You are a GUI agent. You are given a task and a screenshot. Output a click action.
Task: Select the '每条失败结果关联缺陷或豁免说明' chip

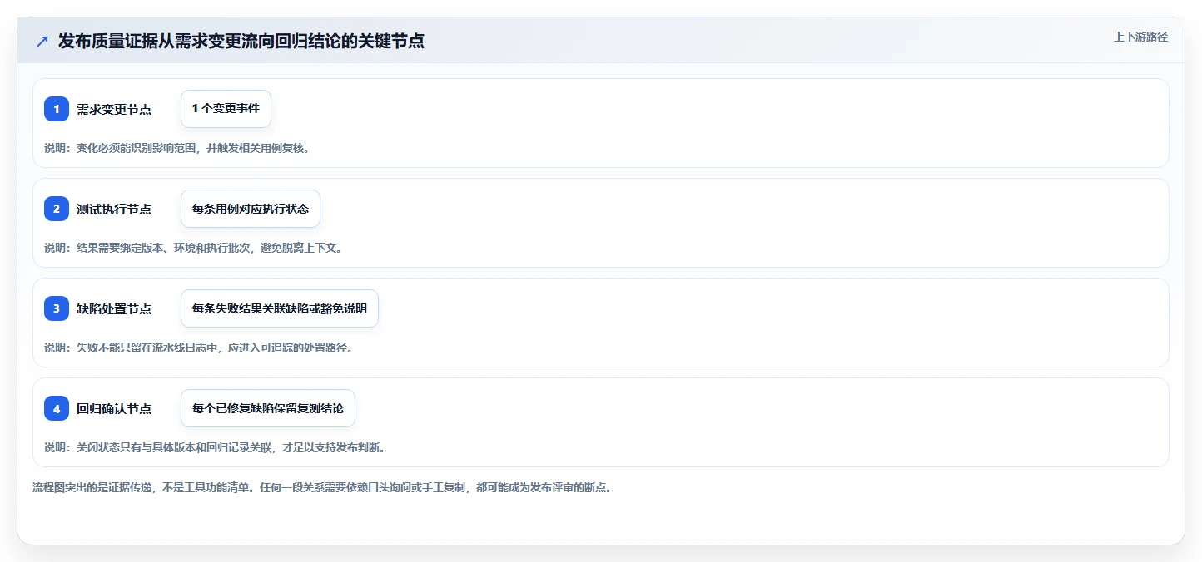coord(280,308)
